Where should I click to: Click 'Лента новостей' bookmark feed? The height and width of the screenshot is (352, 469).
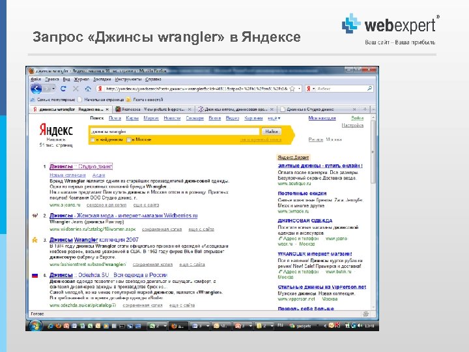(145, 100)
